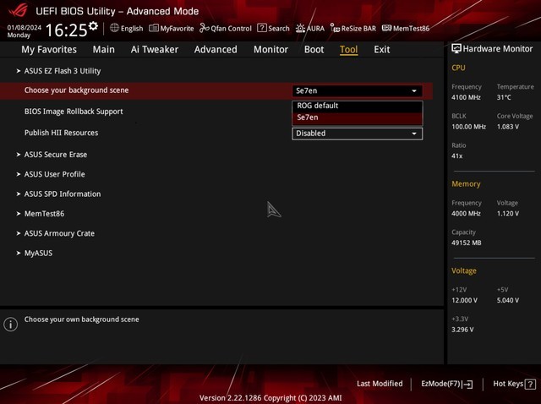Click the Core Voltage 1.083 V value

coord(507,127)
